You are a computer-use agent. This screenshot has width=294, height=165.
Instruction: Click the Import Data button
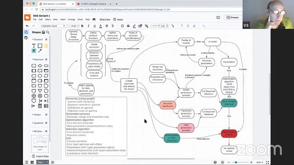pos(40,156)
